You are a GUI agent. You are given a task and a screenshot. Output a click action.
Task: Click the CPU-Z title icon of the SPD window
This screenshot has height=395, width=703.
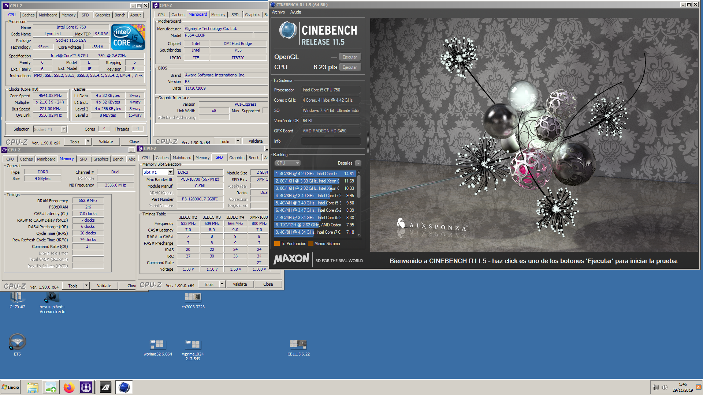(140, 148)
